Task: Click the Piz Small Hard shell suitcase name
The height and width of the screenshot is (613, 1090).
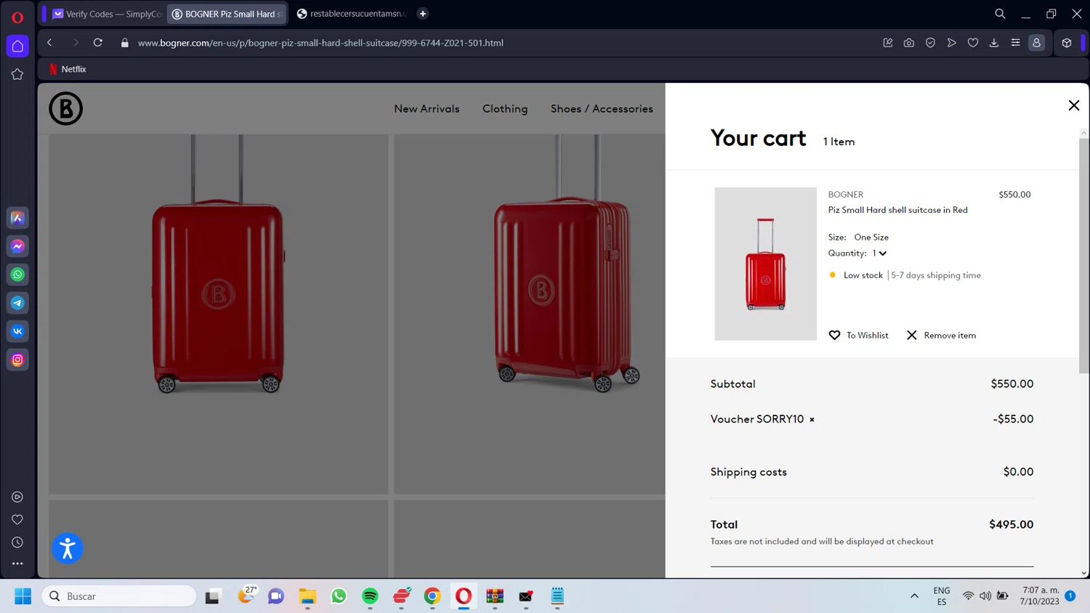Action: point(897,210)
